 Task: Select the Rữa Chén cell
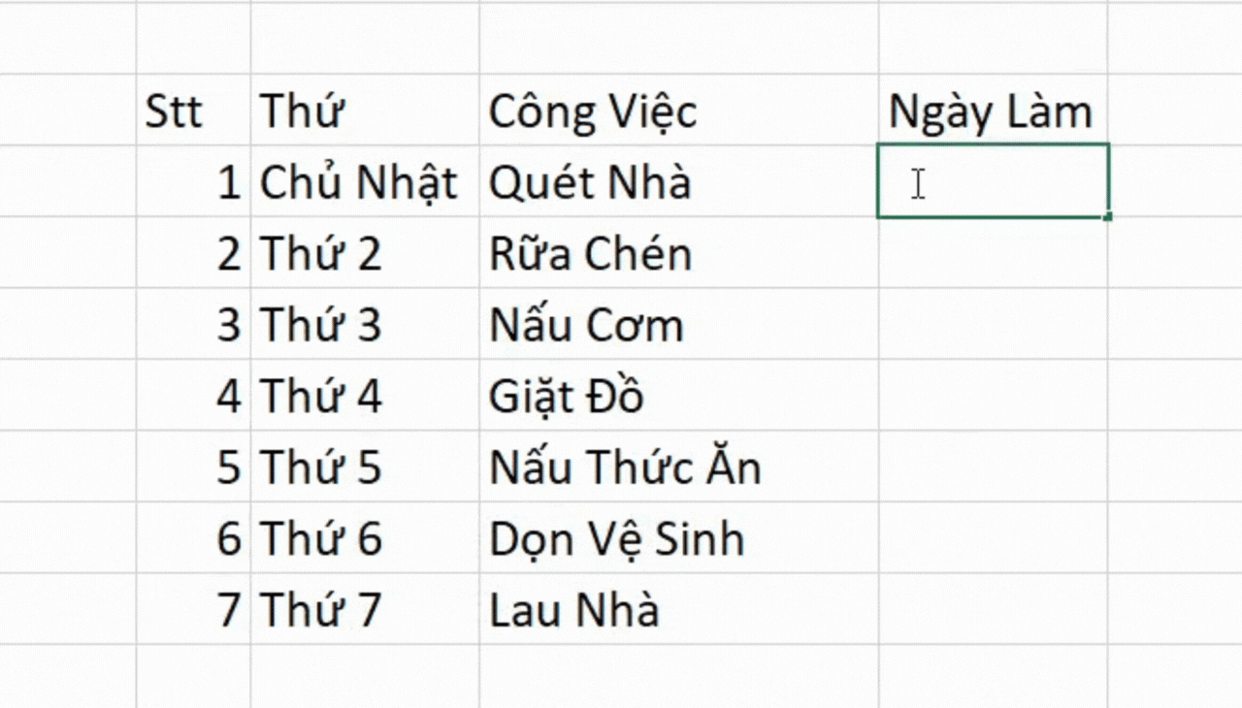[679, 253]
